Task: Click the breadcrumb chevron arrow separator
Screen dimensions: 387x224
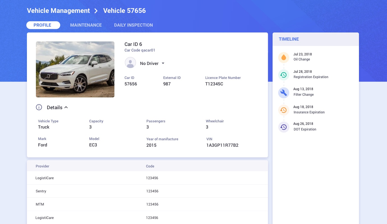Action: click(96, 11)
